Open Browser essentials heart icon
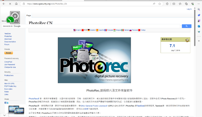Image resolution: width=202 pixels, height=117 pixels. [192, 4]
